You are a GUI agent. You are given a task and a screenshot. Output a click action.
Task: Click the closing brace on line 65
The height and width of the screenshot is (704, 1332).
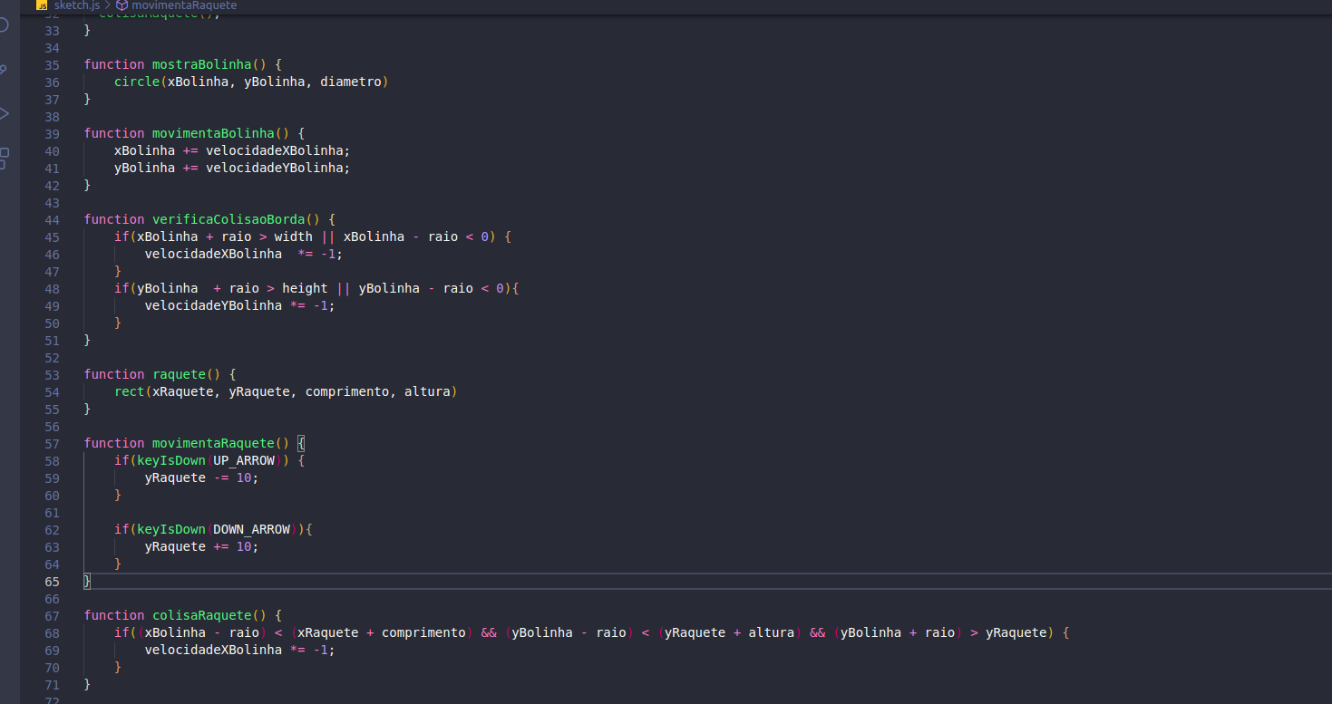(87, 581)
